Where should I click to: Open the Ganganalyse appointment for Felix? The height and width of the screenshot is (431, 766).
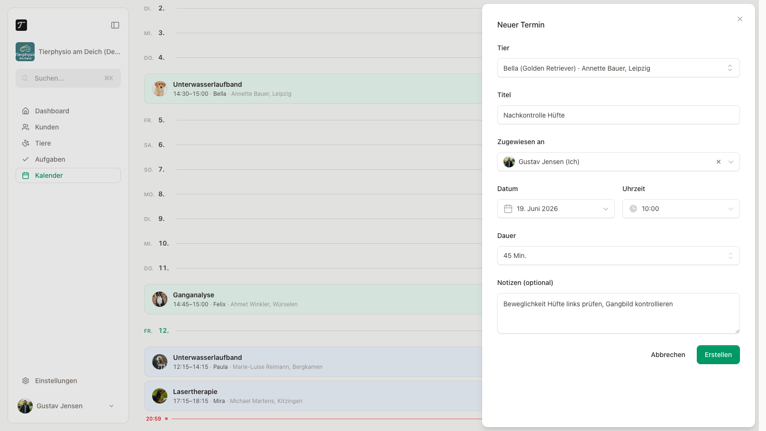pos(313,299)
